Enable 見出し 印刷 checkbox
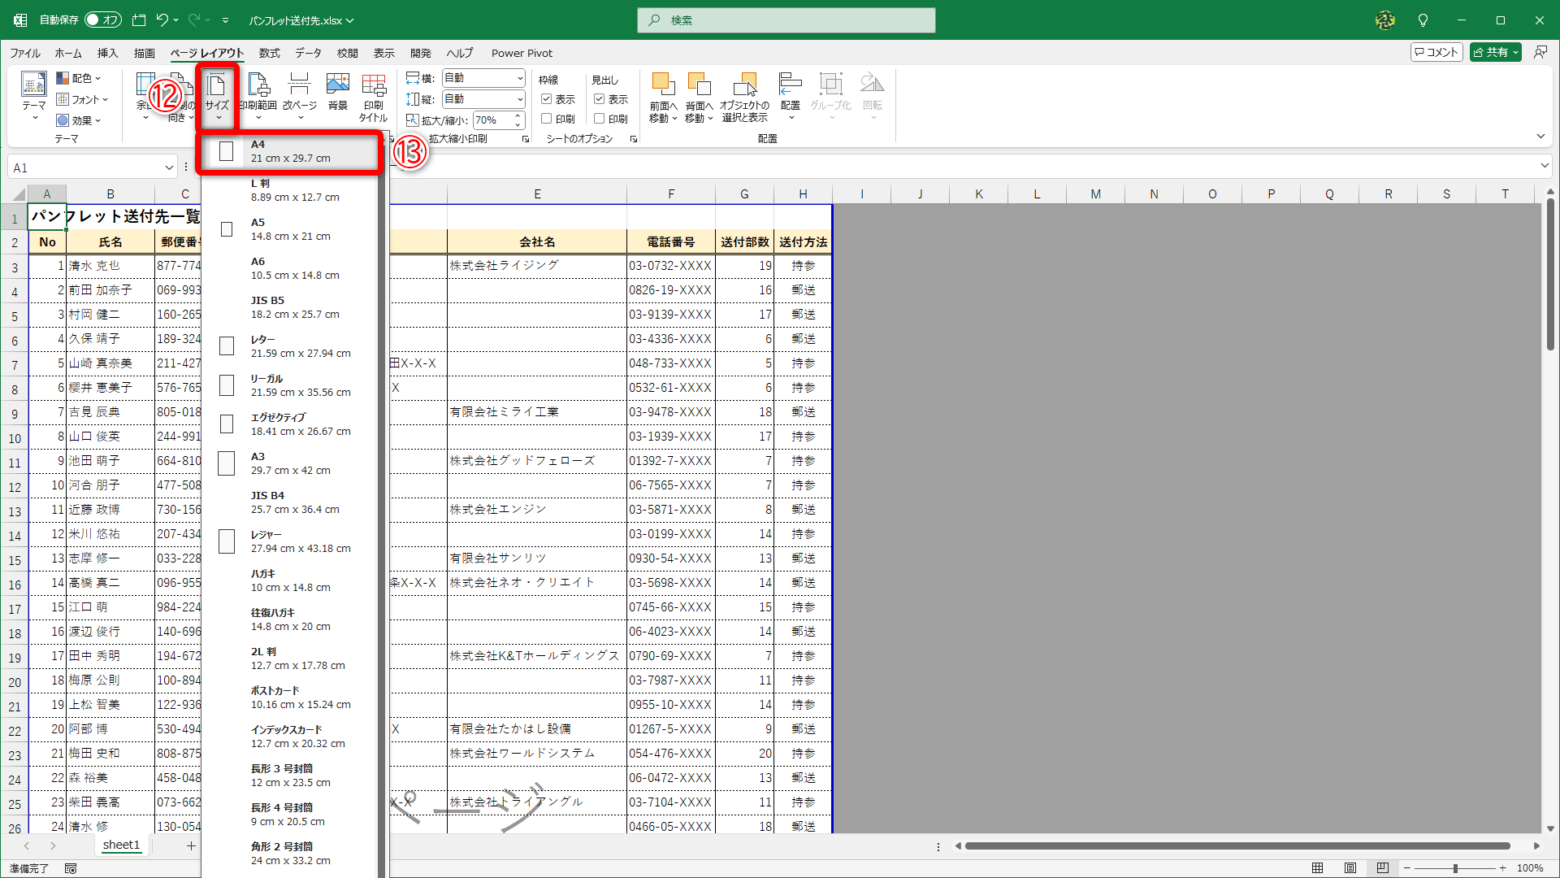This screenshot has height=878, width=1560. 600,119
